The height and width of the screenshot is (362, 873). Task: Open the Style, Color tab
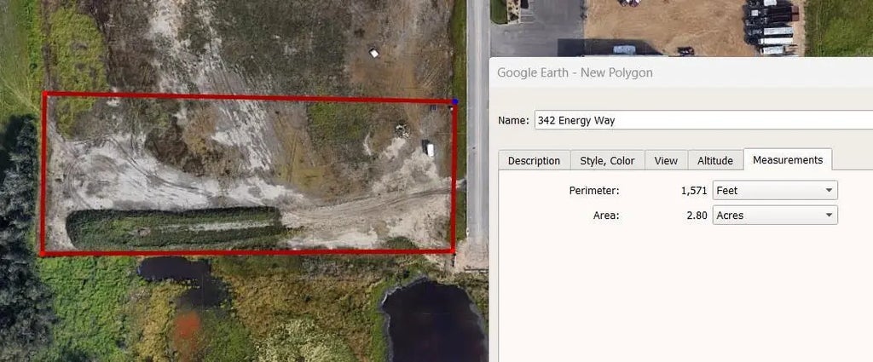pyautogui.click(x=607, y=160)
